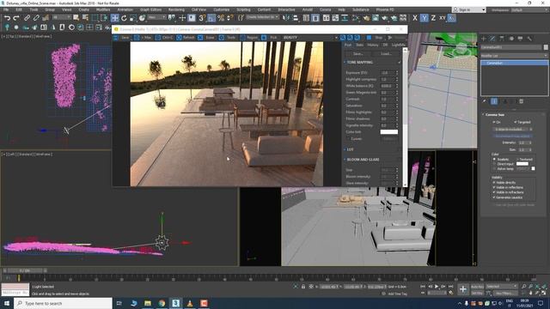Select the Rectangular Selection Region icon

coord(95,18)
